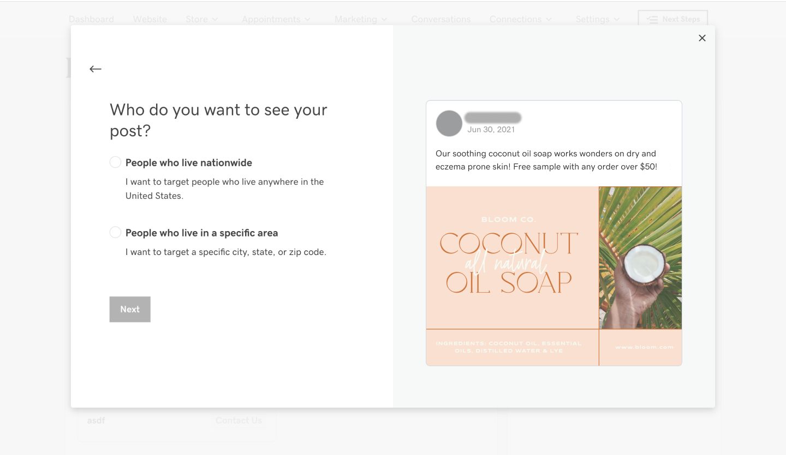Close the post targeting dialog
This screenshot has width=786, height=455.
(702, 38)
